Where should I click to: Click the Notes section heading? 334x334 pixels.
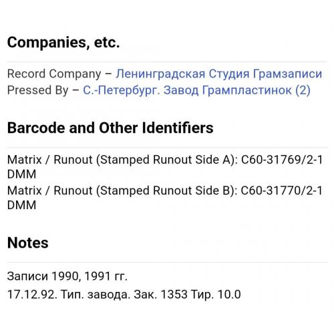(28, 242)
